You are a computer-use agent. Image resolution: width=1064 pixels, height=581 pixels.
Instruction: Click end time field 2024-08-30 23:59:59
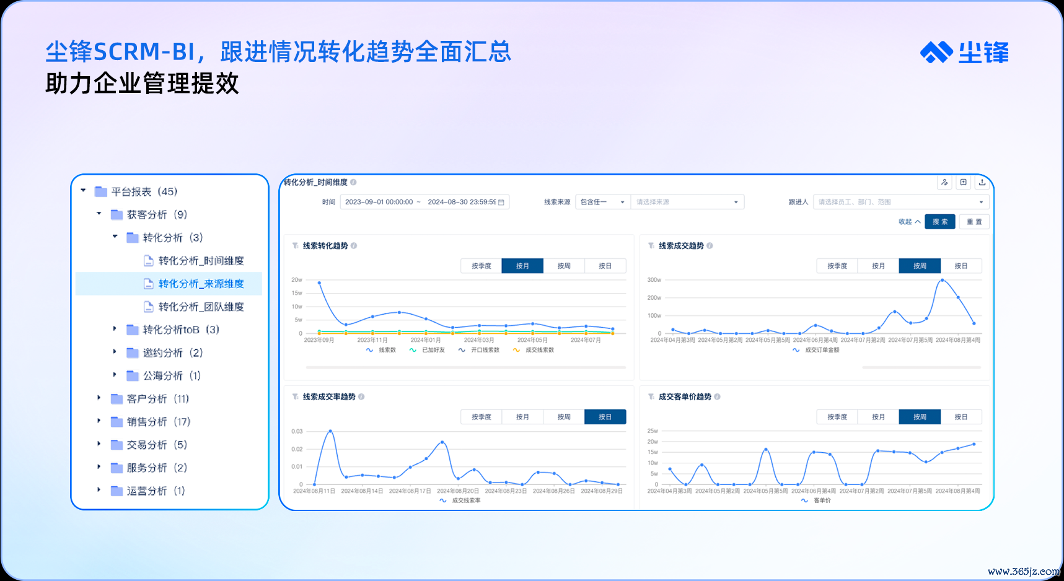(462, 202)
